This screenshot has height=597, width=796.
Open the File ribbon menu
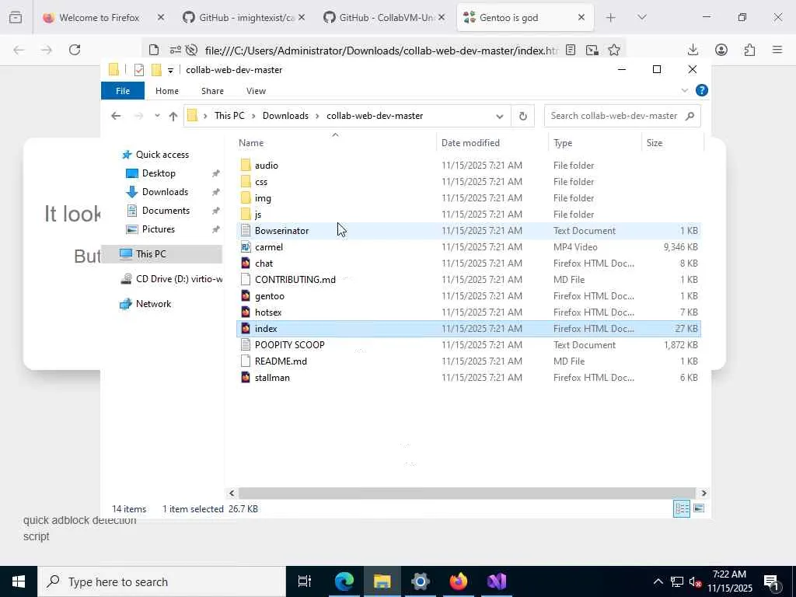[x=123, y=91]
